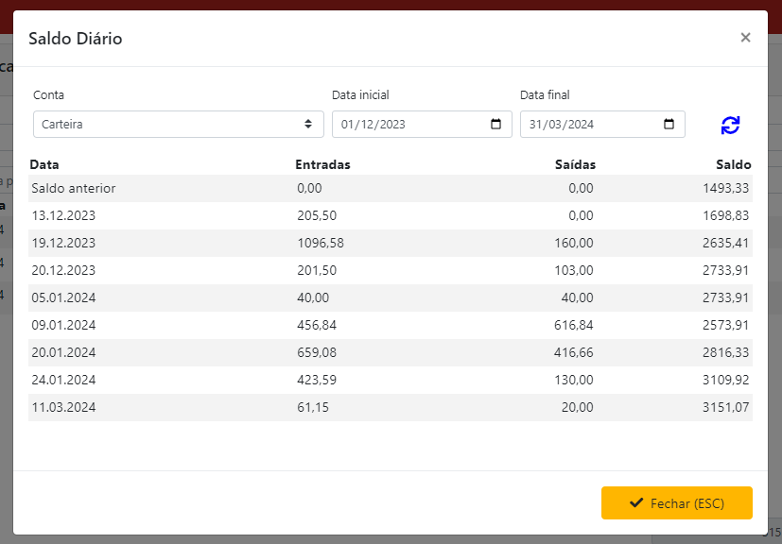Click the Saídas column header

574,164
